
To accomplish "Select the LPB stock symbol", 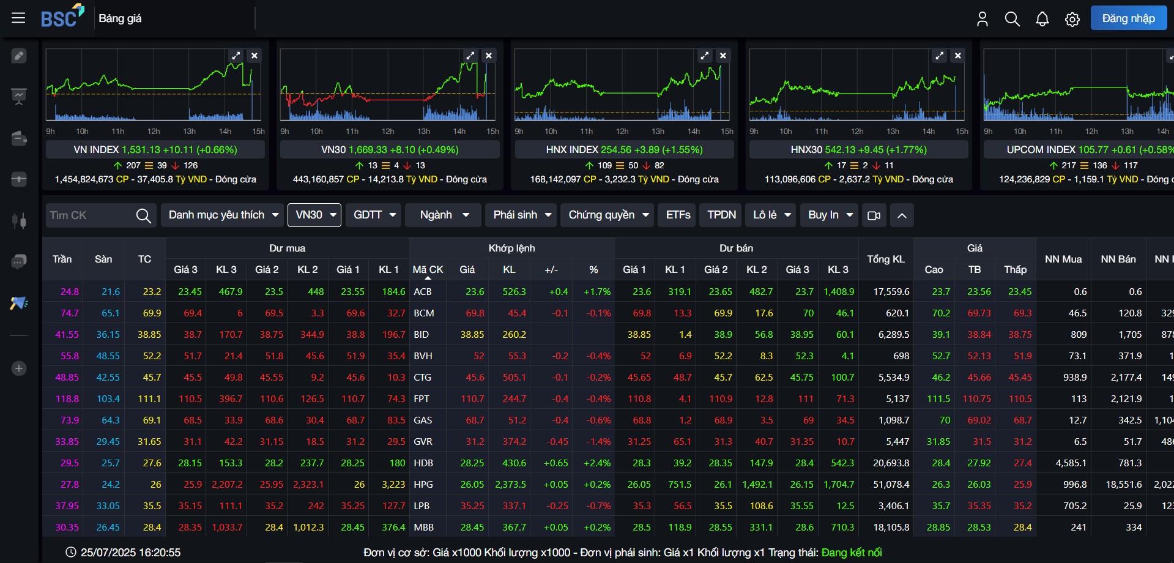I will (x=422, y=506).
